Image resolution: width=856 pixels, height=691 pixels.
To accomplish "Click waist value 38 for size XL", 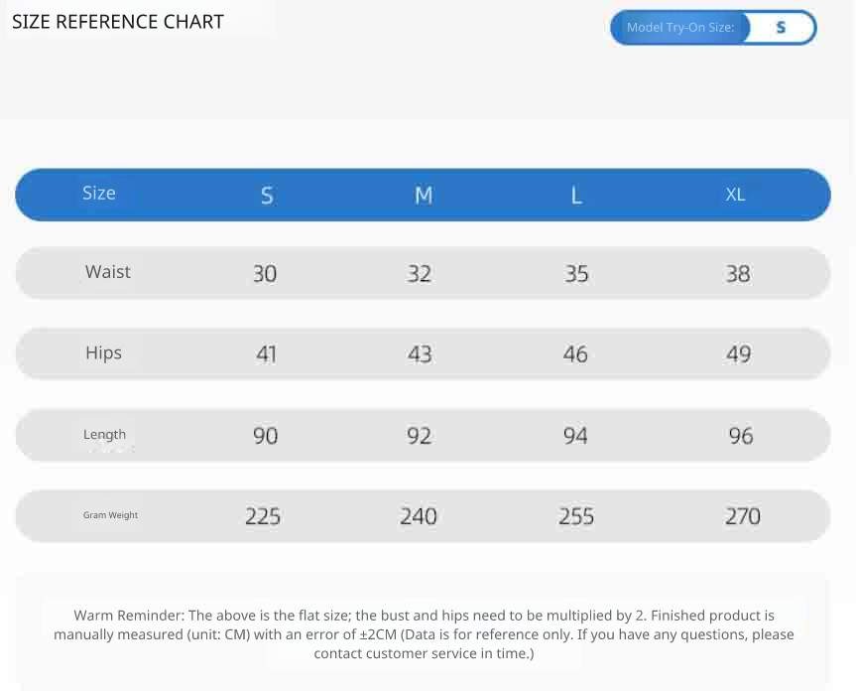I will click(738, 274).
